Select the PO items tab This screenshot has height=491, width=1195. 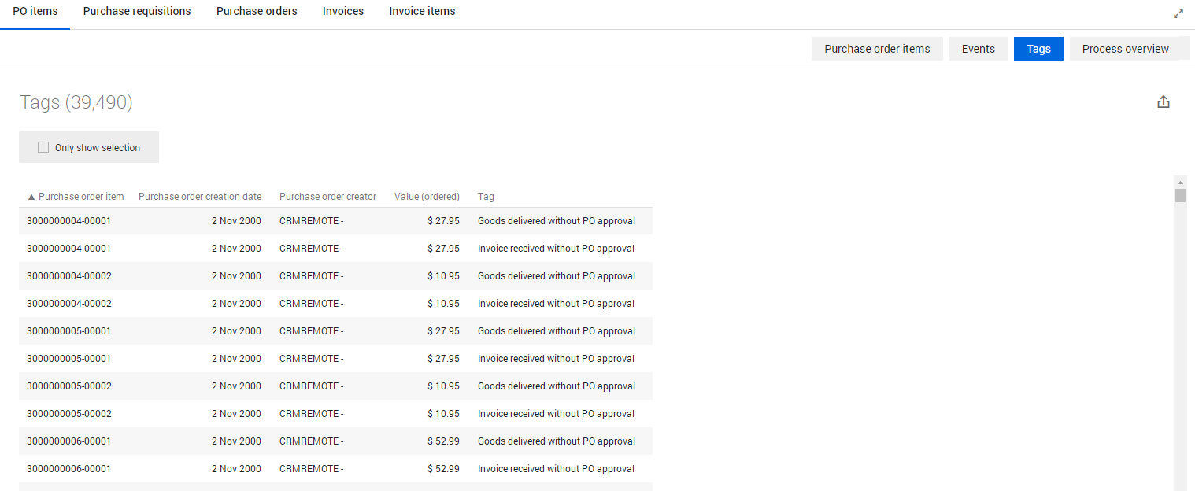[35, 12]
